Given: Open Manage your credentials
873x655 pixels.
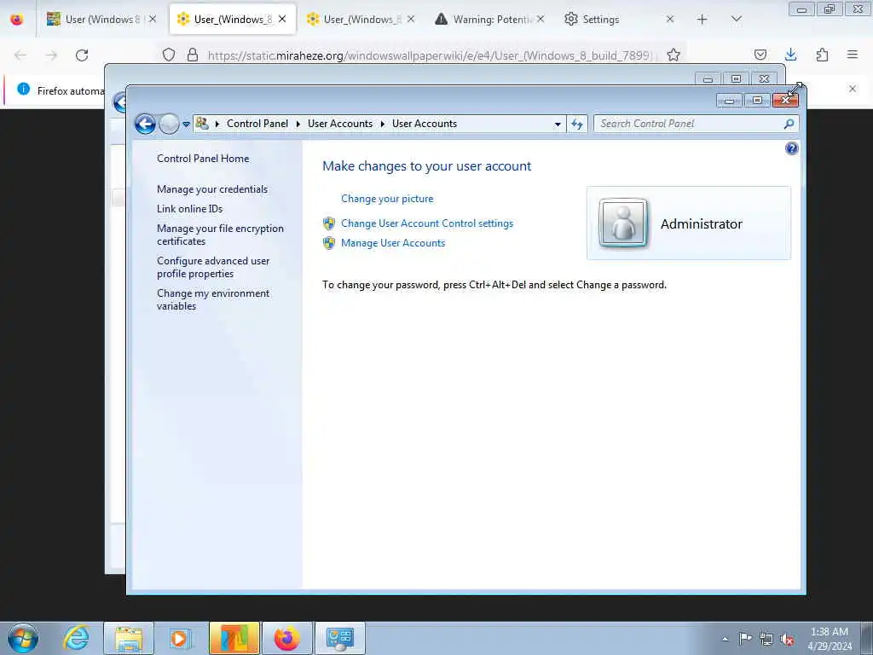Looking at the screenshot, I should 212,189.
